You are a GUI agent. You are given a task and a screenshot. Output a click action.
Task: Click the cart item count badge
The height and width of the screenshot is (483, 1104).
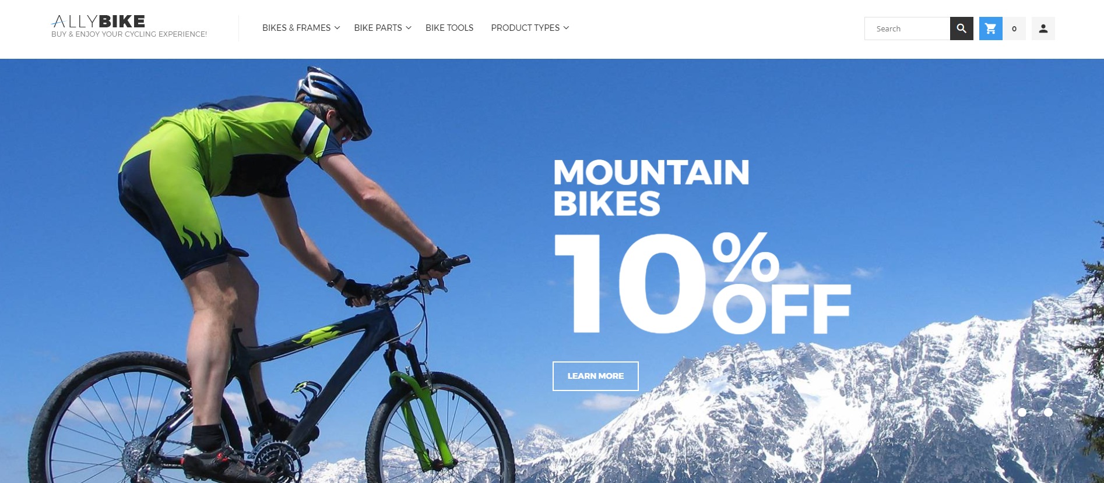click(1014, 29)
